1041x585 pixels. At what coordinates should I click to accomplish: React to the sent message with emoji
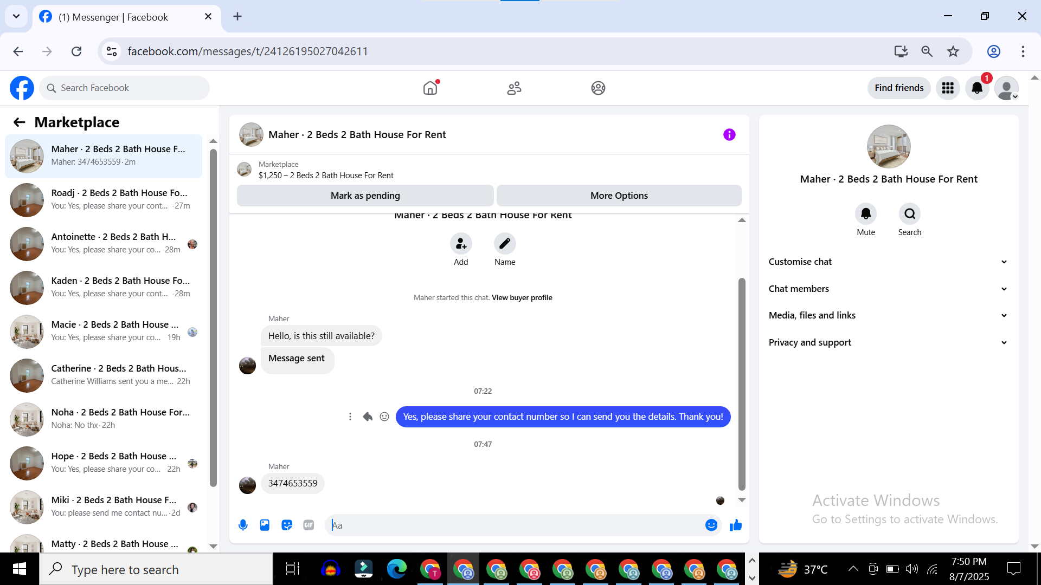click(x=384, y=417)
